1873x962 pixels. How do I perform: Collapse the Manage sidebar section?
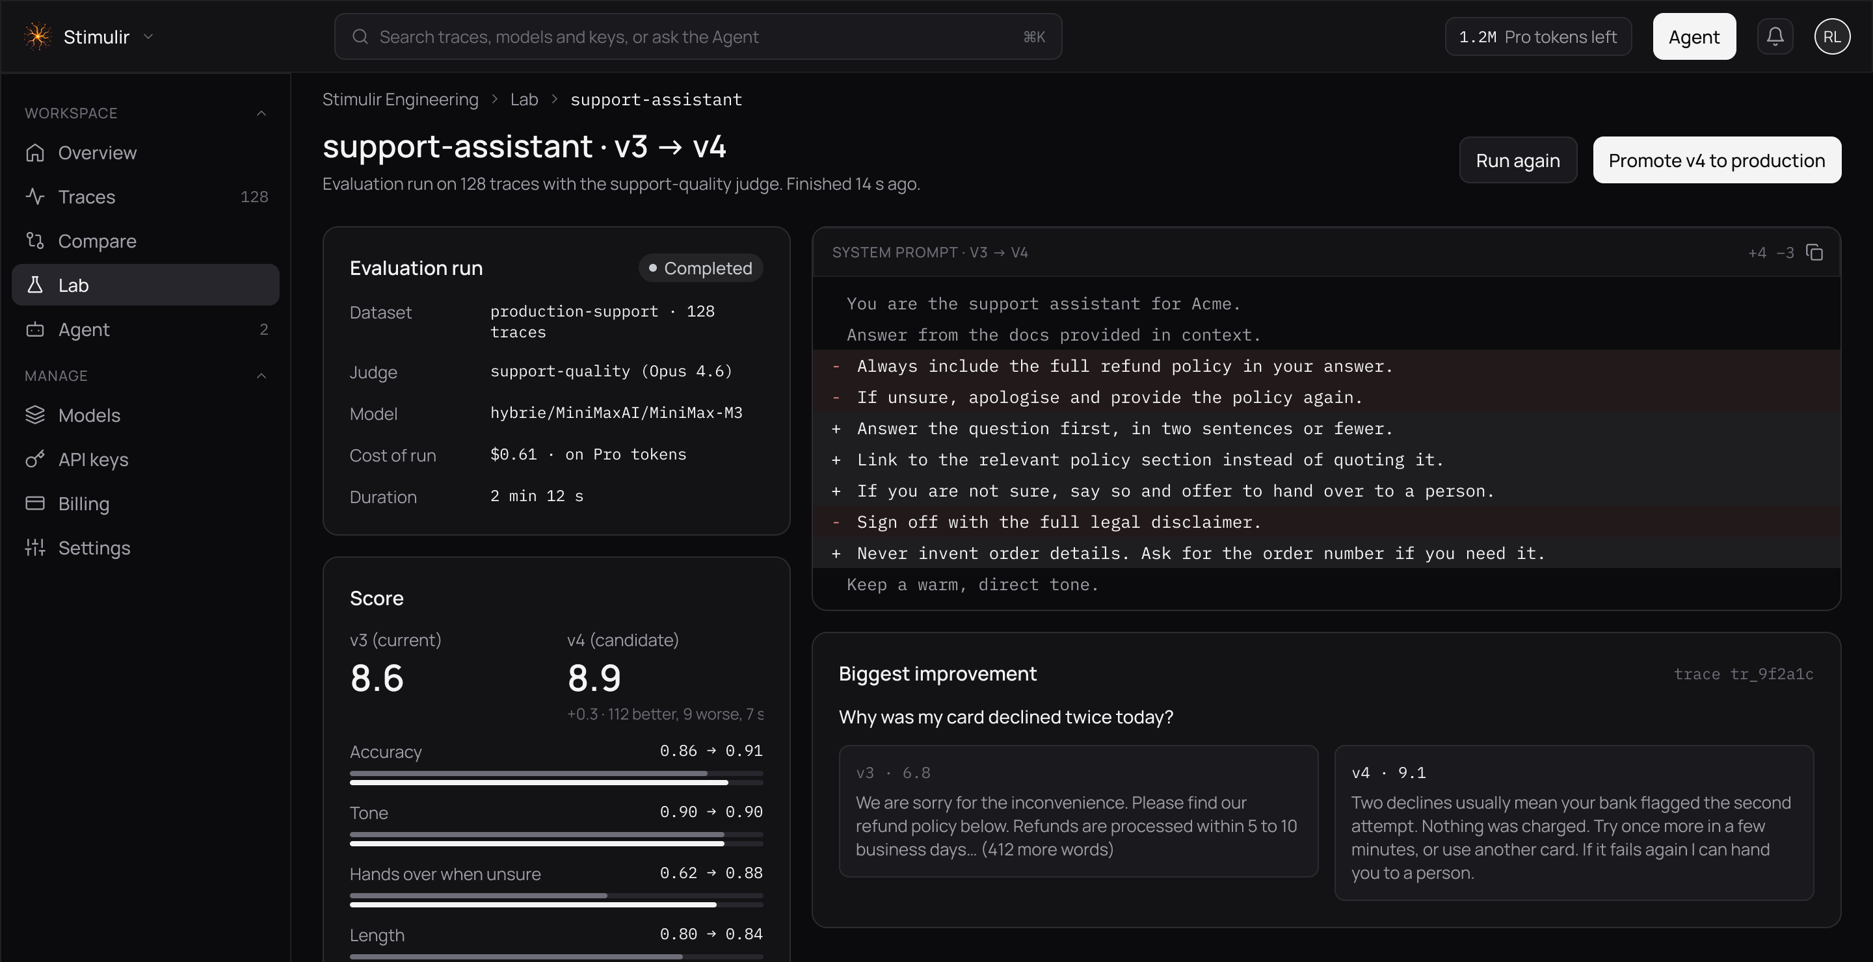coord(261,376)
